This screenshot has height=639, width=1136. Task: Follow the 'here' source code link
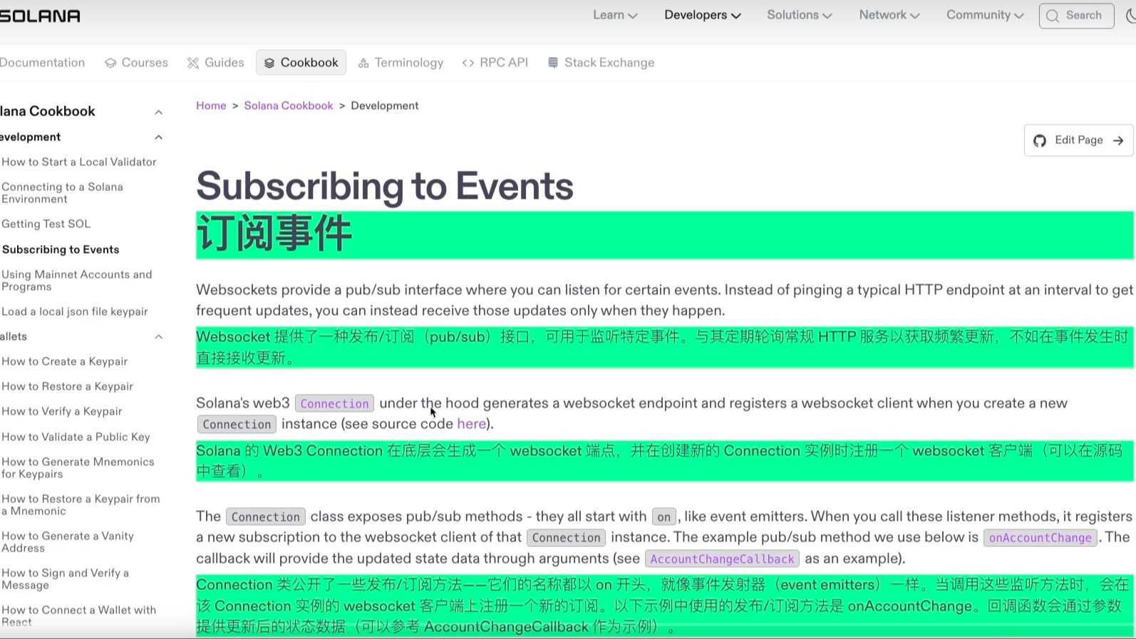tap(471, 424)
